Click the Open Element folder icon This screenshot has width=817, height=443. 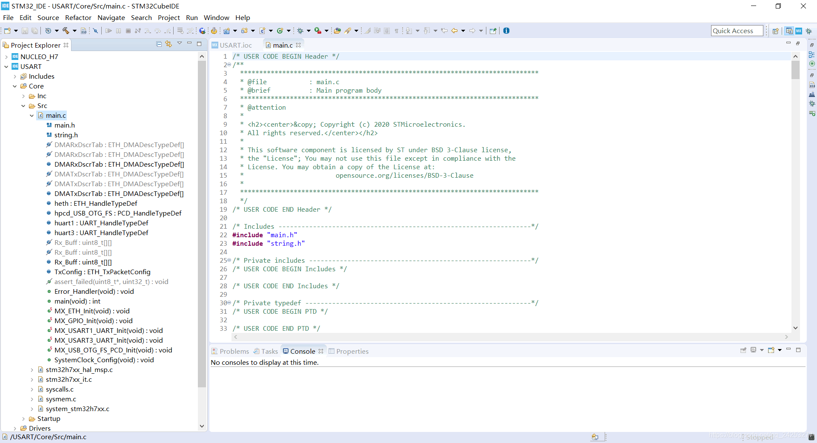pos(337,31)
